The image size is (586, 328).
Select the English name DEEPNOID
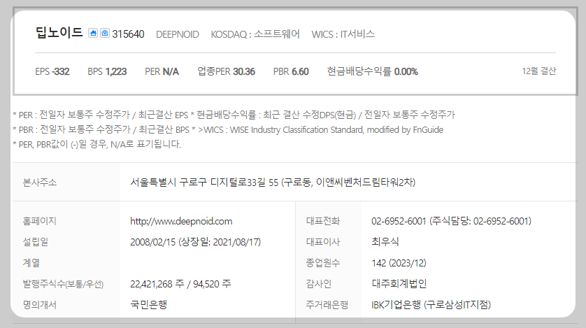[178, 34]
